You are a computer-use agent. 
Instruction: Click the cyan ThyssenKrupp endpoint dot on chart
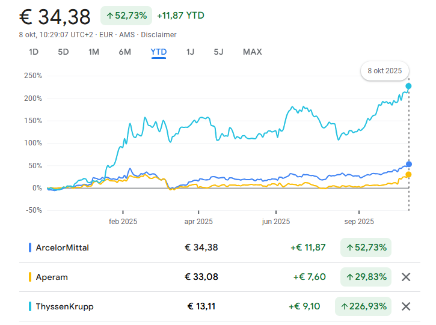click(x=408, y=87)
